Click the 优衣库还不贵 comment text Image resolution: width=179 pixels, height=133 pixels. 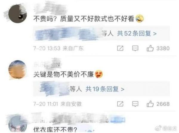[x=55, y=130]
